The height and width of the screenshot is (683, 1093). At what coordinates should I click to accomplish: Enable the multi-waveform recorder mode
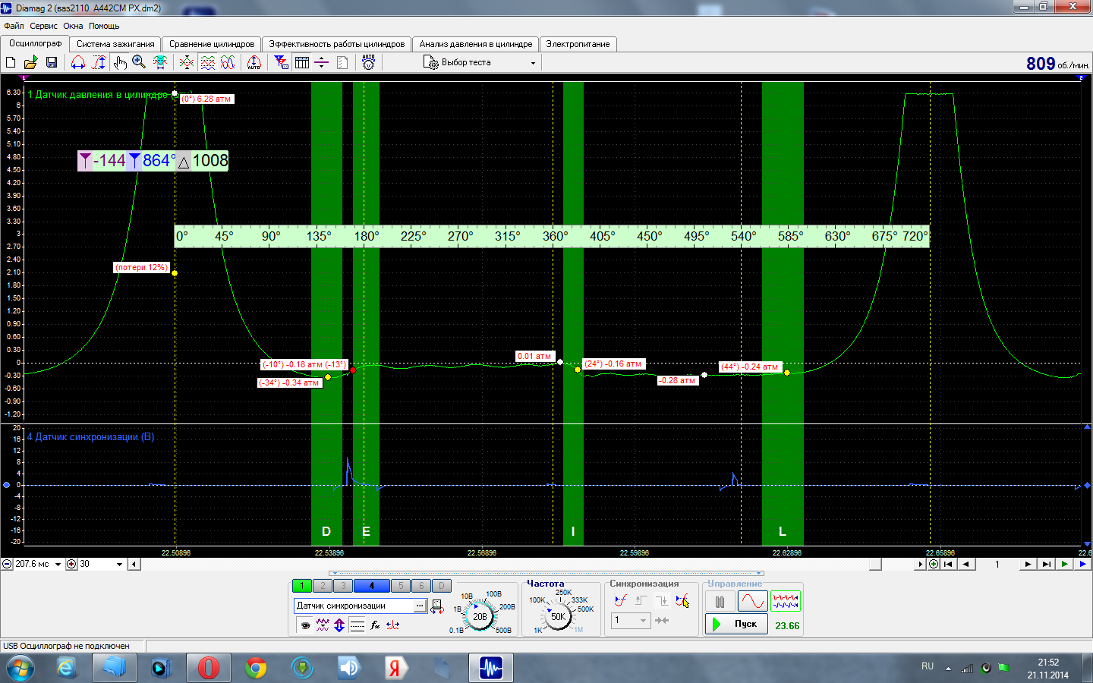(786, 602)
